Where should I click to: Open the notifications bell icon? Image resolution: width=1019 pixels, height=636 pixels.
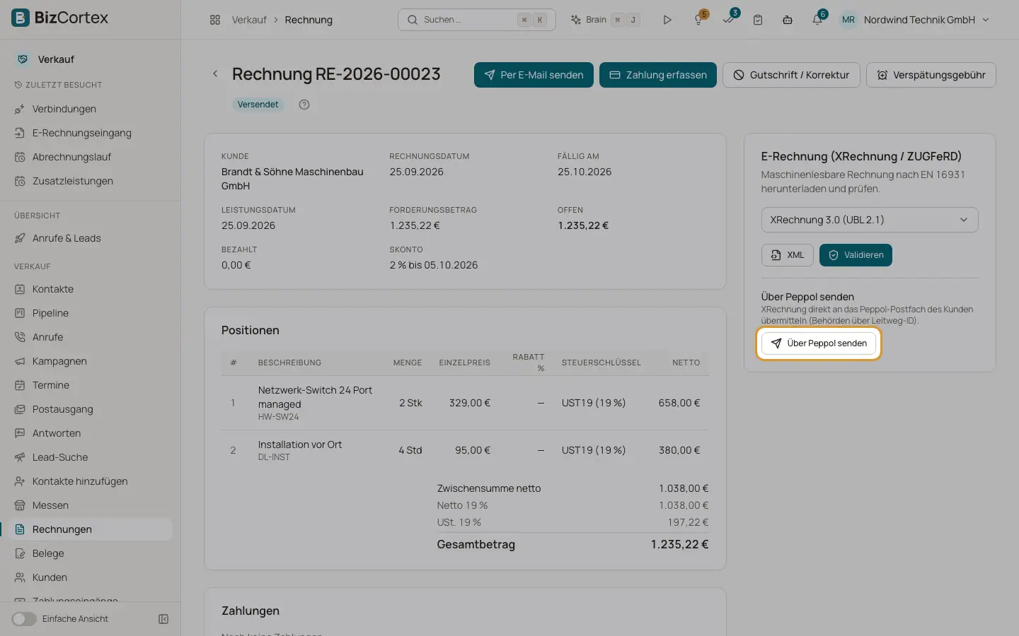(x=817, y=20)
